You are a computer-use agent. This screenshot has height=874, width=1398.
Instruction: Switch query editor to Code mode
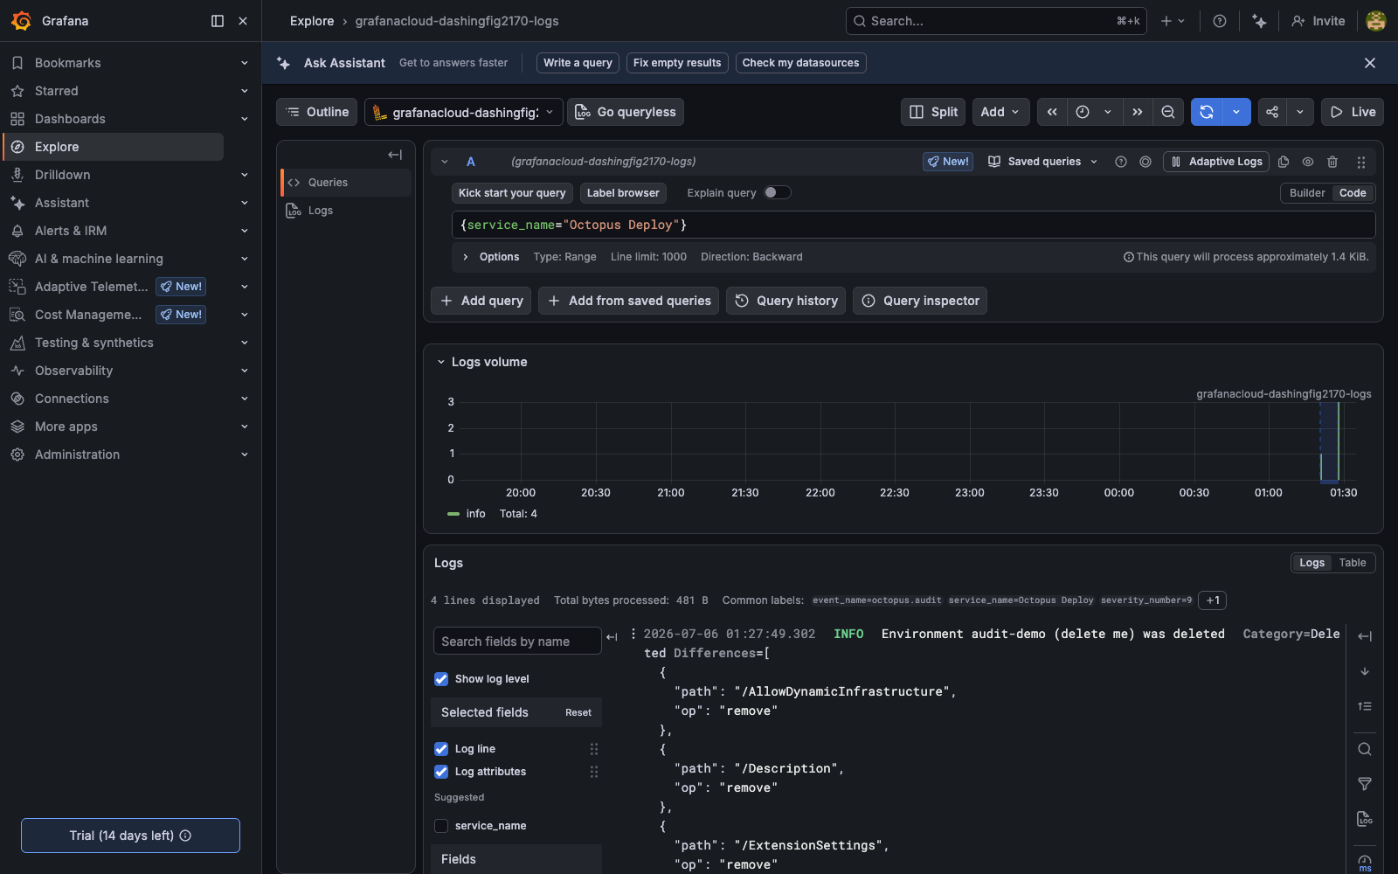coord(1353,193)
